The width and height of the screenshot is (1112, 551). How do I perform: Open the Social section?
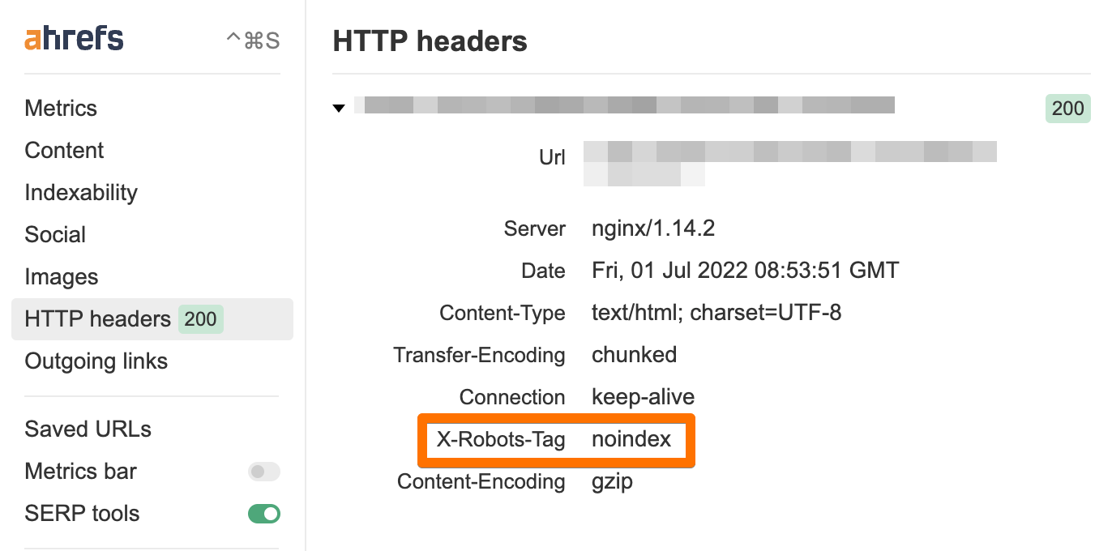pyautogui.click(x=55, y=234)
